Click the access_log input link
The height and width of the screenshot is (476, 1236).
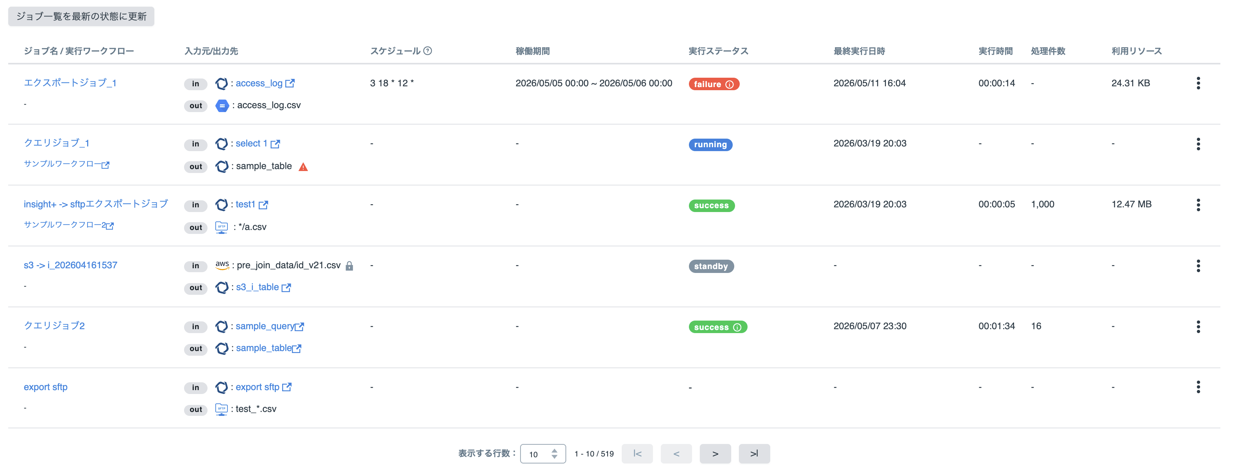[259, 84]
